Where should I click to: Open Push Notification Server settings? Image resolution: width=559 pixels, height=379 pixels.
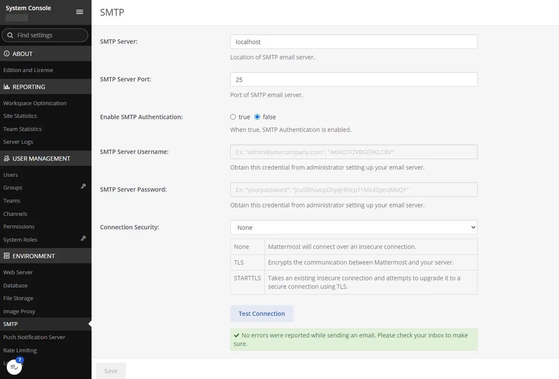coord(34,337)
